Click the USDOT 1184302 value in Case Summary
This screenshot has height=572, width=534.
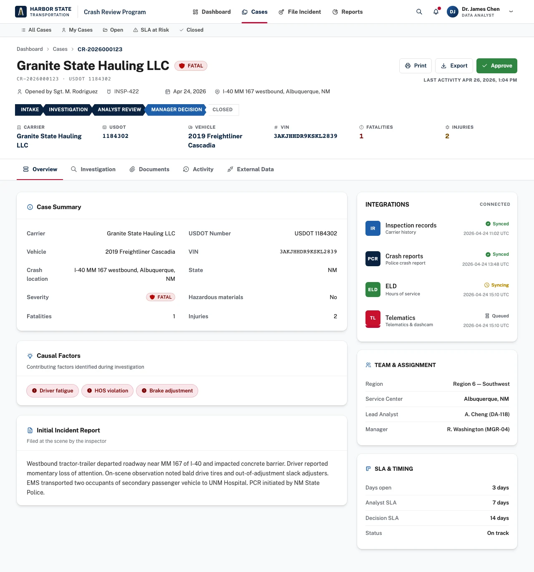316,233
